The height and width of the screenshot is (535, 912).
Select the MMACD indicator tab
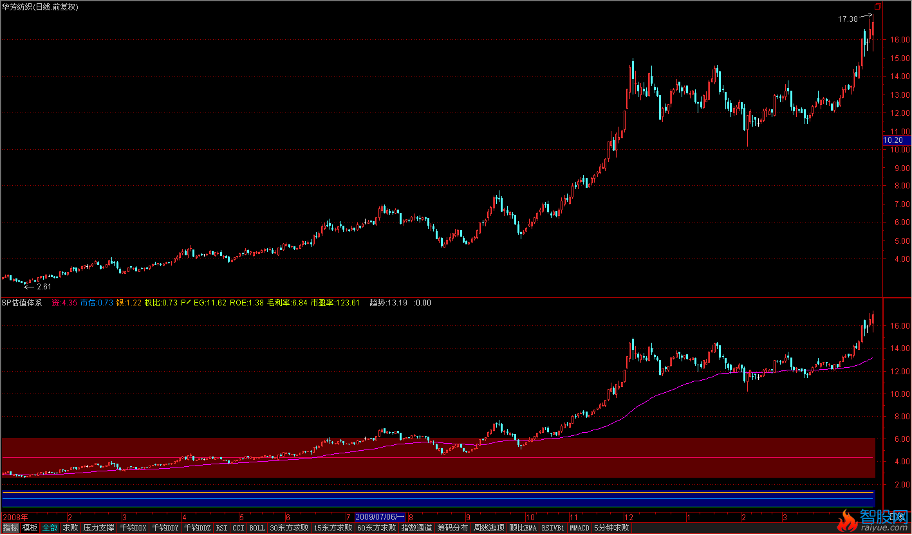pos(579,528)
